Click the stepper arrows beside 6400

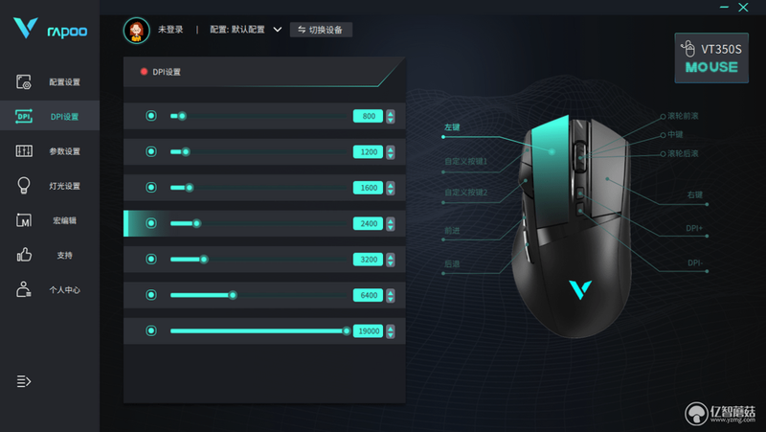pyautogui.click(x=391, y=295)
